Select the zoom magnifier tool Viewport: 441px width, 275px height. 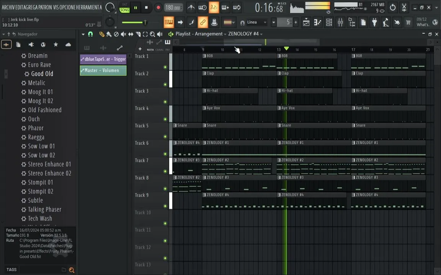(x=152, y=34)
